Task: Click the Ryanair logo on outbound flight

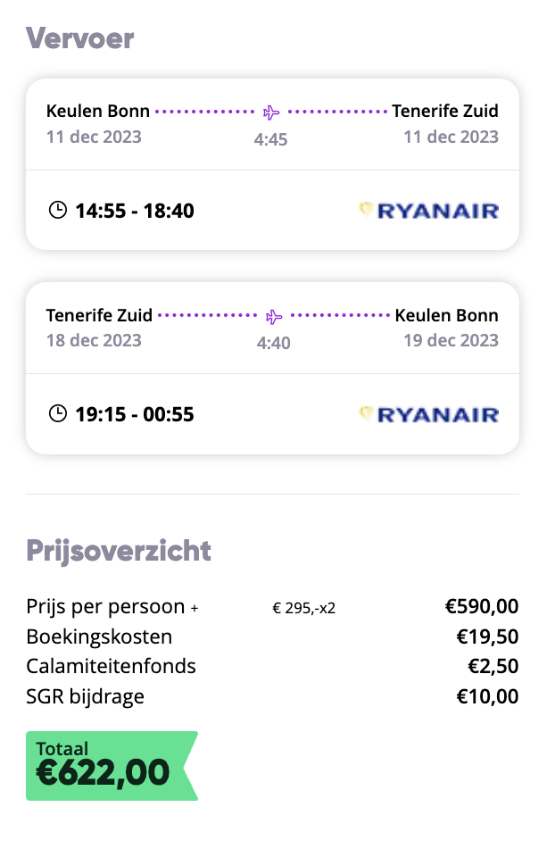Action: click(x=429, y=211)
